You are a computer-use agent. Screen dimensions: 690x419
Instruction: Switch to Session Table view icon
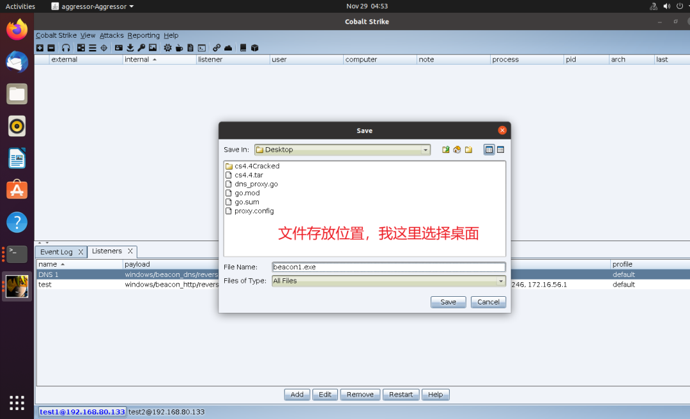93,48
